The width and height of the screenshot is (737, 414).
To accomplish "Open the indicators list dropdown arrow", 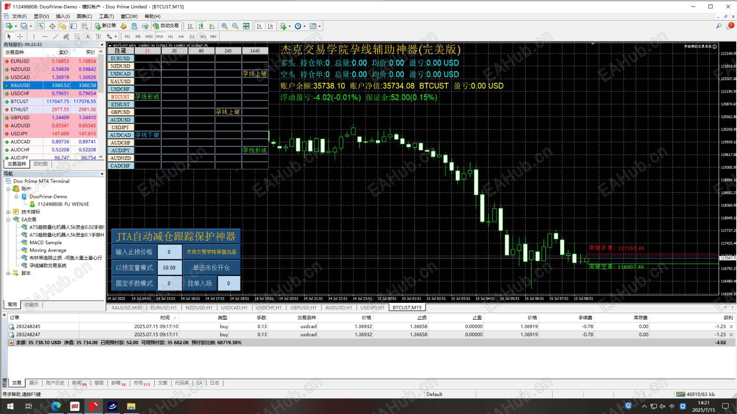I will pos(290,26).
